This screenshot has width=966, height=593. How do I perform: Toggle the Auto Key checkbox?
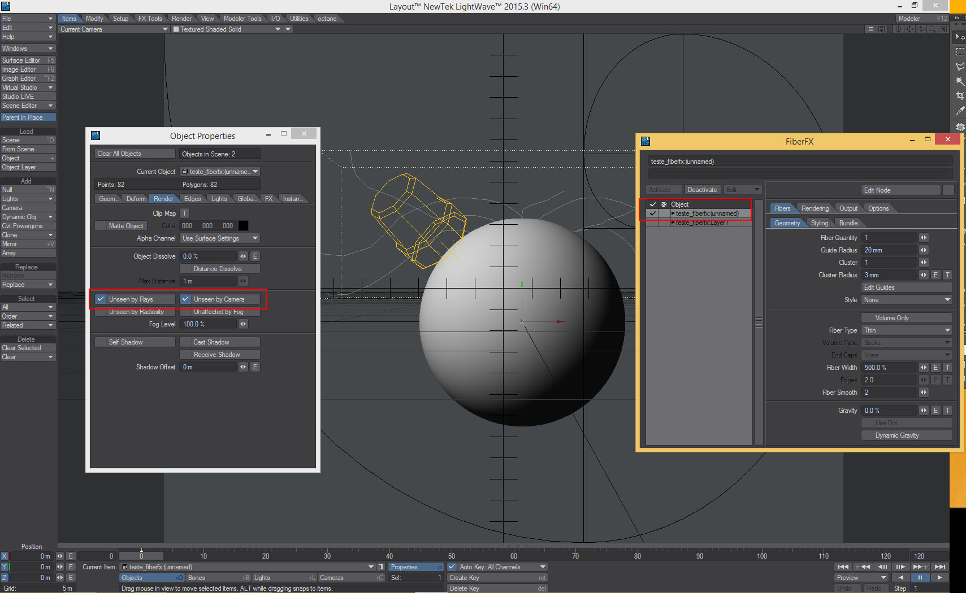click(x=452, y=567)
